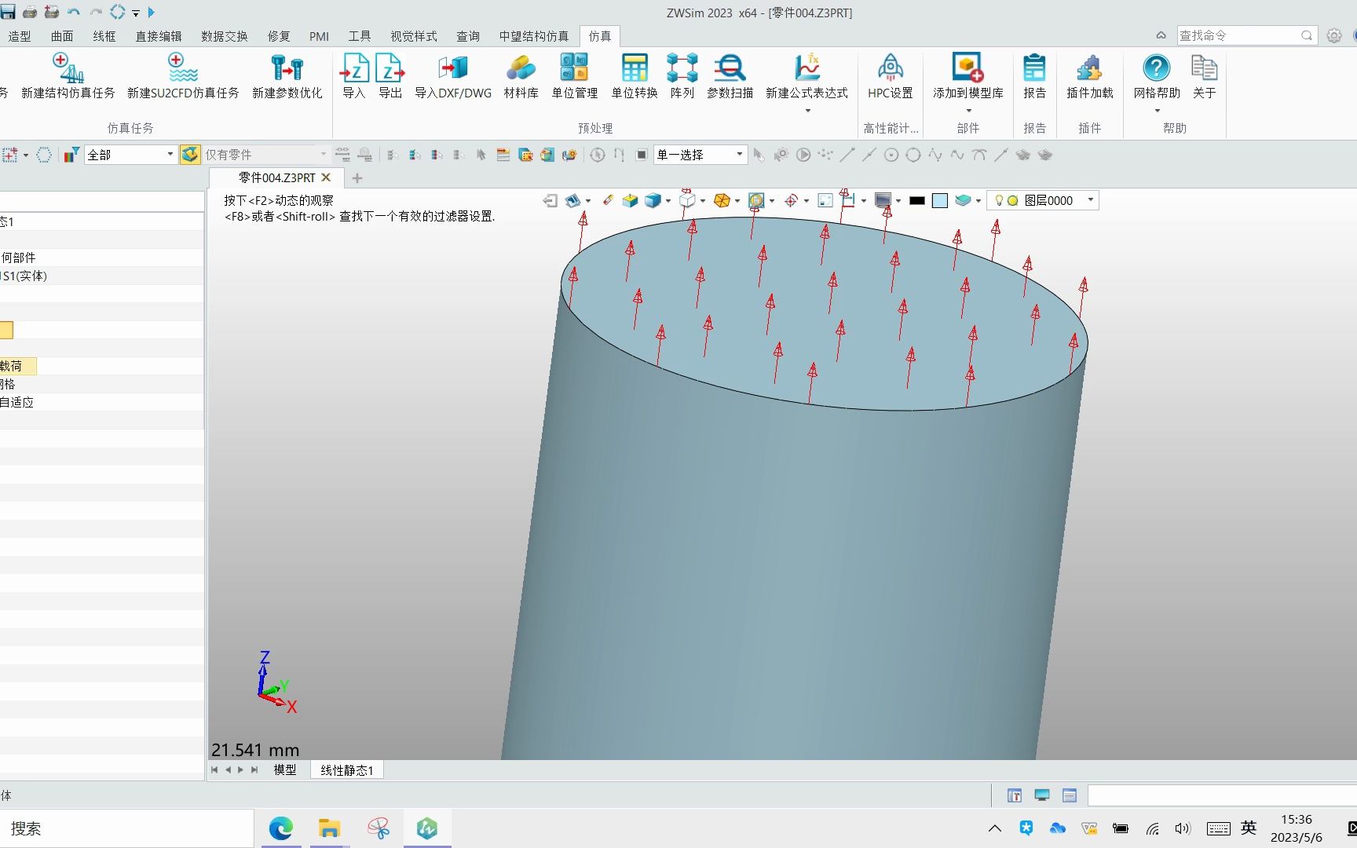This screenshot has height=848, width=1357.
Task: Click the exit arrow icon in view toolbar
Action: pyautogui.click(x=550, y=201)
